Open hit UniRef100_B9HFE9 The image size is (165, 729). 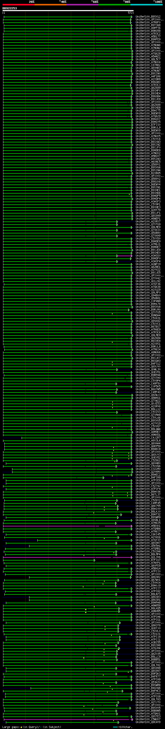point(148,39)
